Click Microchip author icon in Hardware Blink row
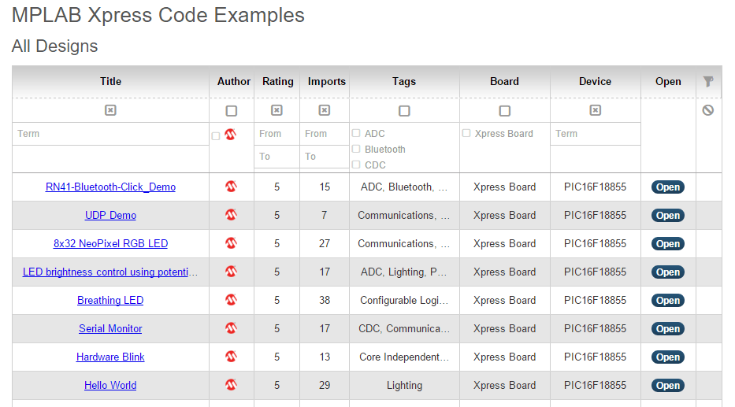This screenshot has width=735, height=407. (231, 357)
